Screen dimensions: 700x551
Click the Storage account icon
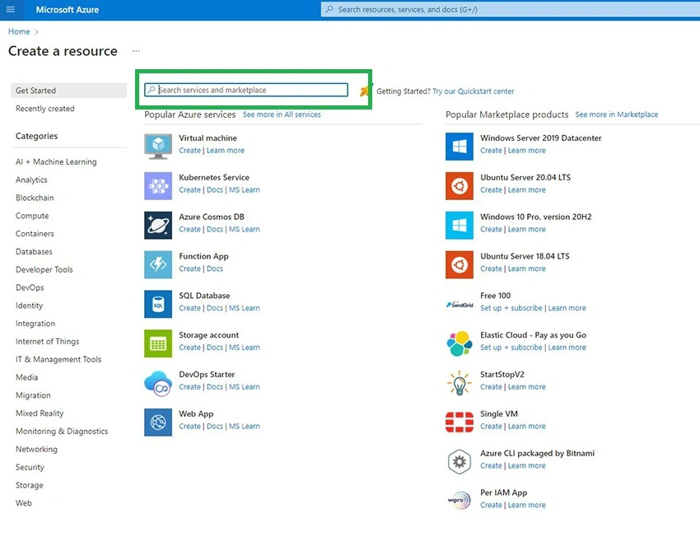[158, 343]
